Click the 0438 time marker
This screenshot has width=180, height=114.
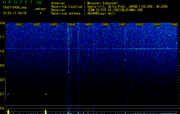pyautogui.click(x=140, y=25)
